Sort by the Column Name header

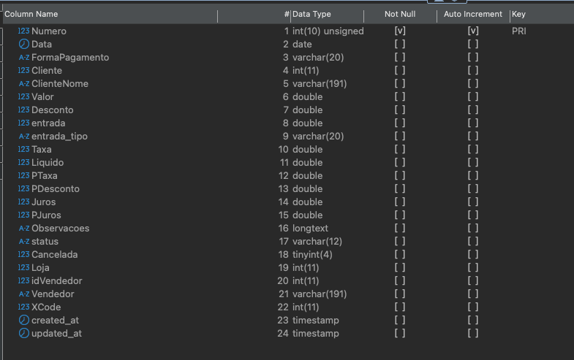[x=31, y=15]
